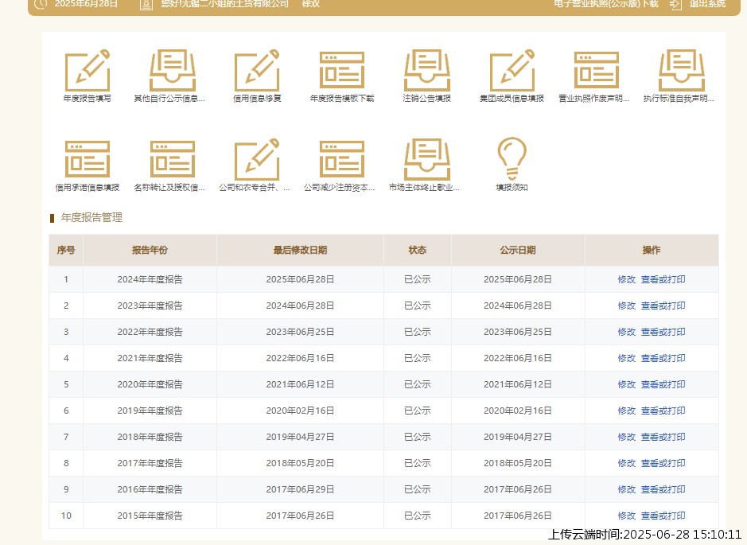The width and height of the screenshot is (747, 545).
Task: Click 查看或打印 for 2019年年度报告
Action: [x=663, y=411]
